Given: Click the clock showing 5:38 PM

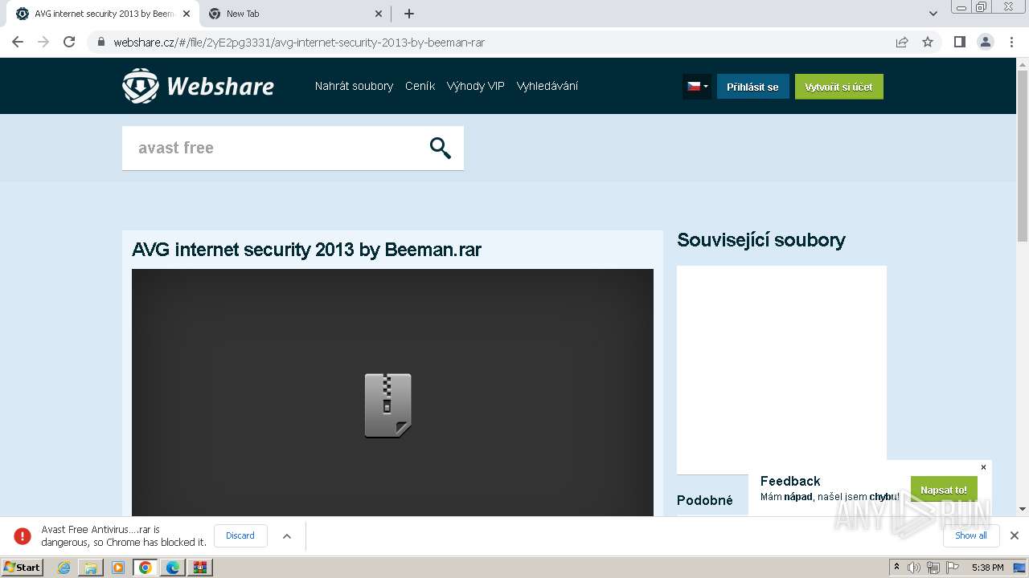Looking at the screenshot, I should coord(987,568).
